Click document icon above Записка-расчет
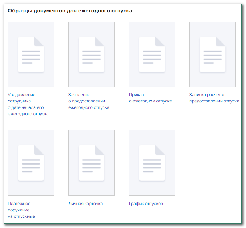Viewport: 246px width, 228px height. point(212,55)
